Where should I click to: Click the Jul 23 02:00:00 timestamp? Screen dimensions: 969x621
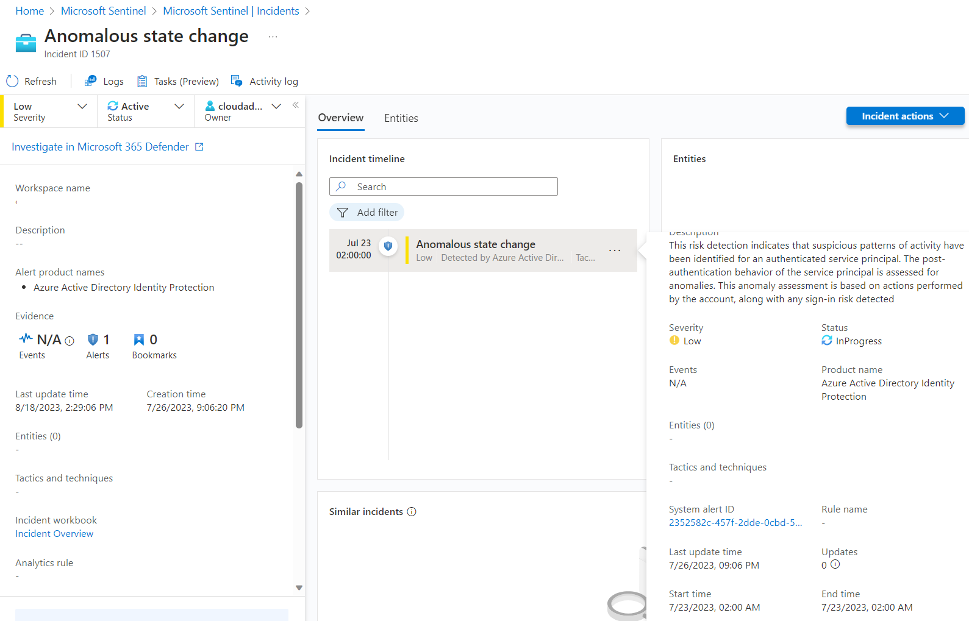point(354,249)
